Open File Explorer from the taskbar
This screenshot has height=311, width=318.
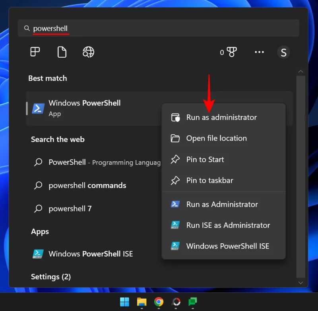coord(141,302)
